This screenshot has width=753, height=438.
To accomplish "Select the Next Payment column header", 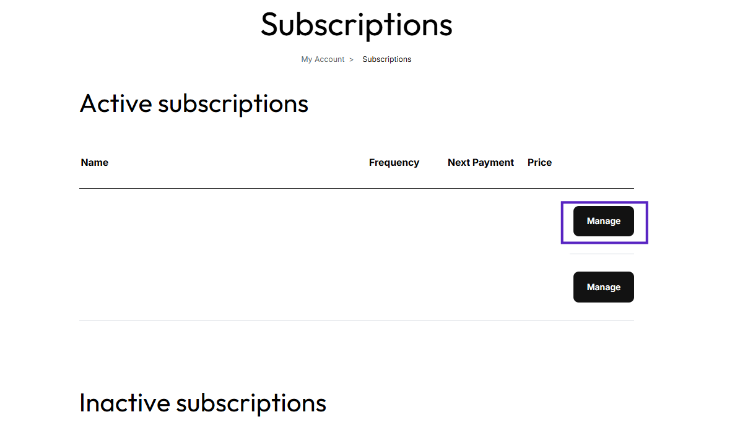I will [481, 163].
